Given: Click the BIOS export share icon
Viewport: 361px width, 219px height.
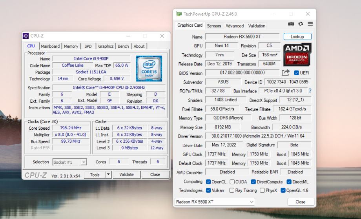Looking at the screenshot, I should pos(285,73).
